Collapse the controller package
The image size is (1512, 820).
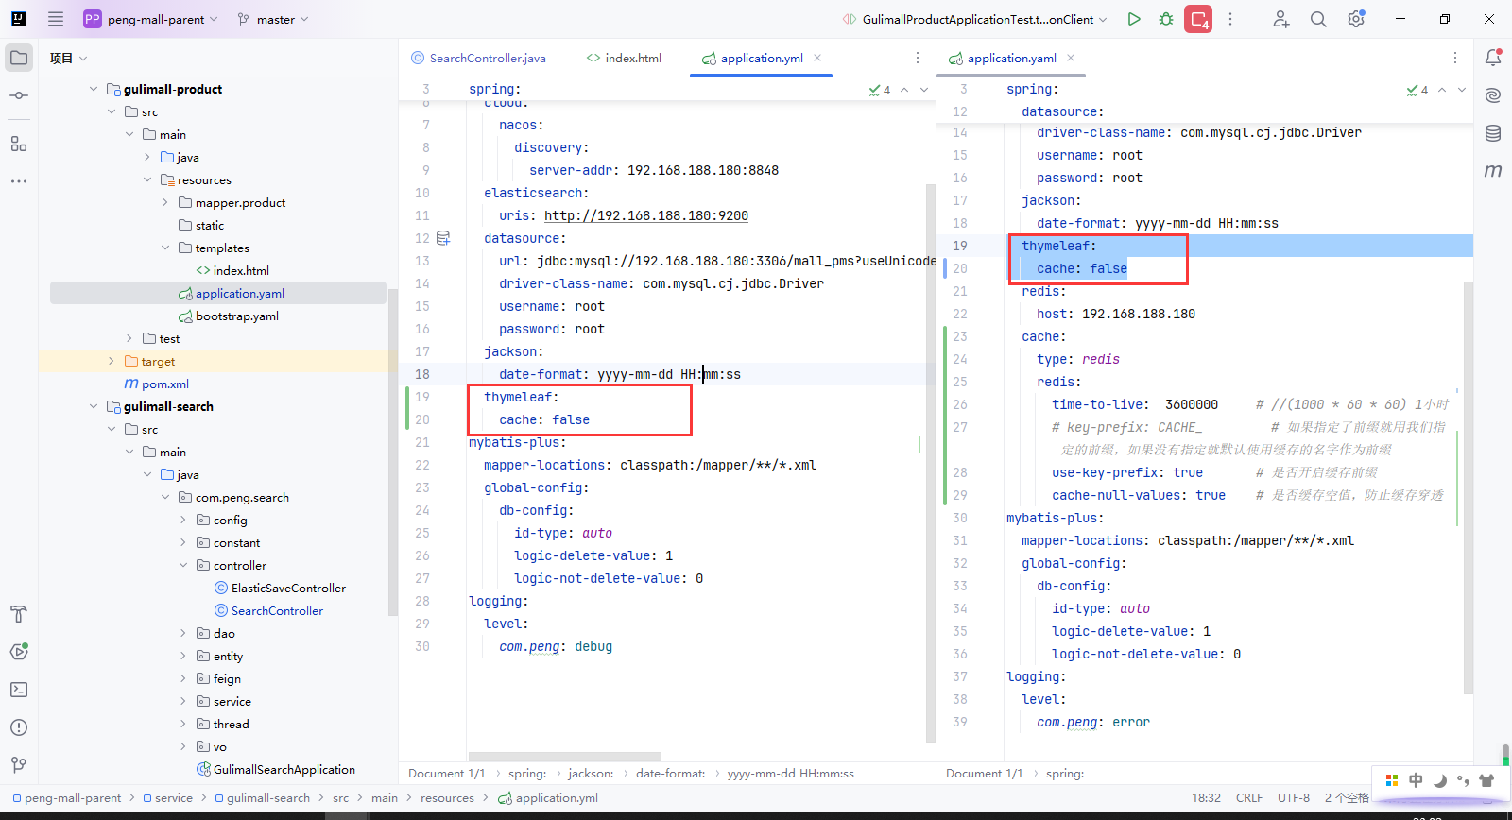(x=183, y=565)
